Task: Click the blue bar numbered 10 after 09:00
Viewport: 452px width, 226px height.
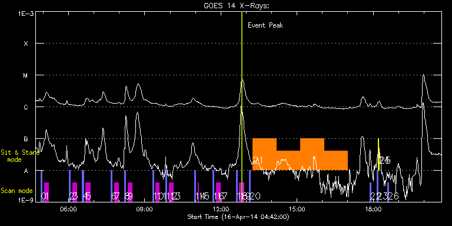Action: click(154, 186)
